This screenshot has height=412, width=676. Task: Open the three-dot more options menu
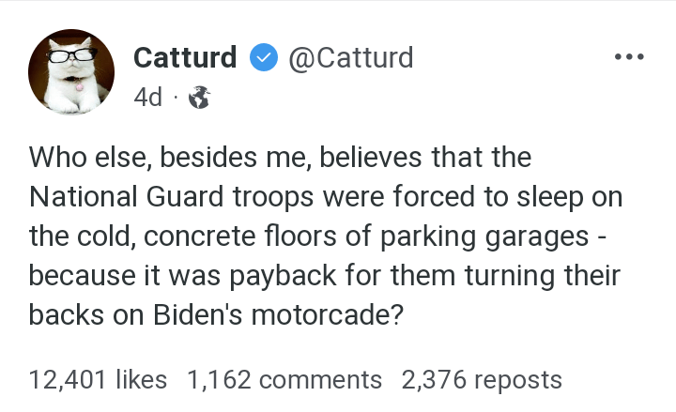pos(627,57)
